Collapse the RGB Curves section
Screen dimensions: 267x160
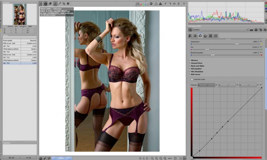click(x=195, y=74)
